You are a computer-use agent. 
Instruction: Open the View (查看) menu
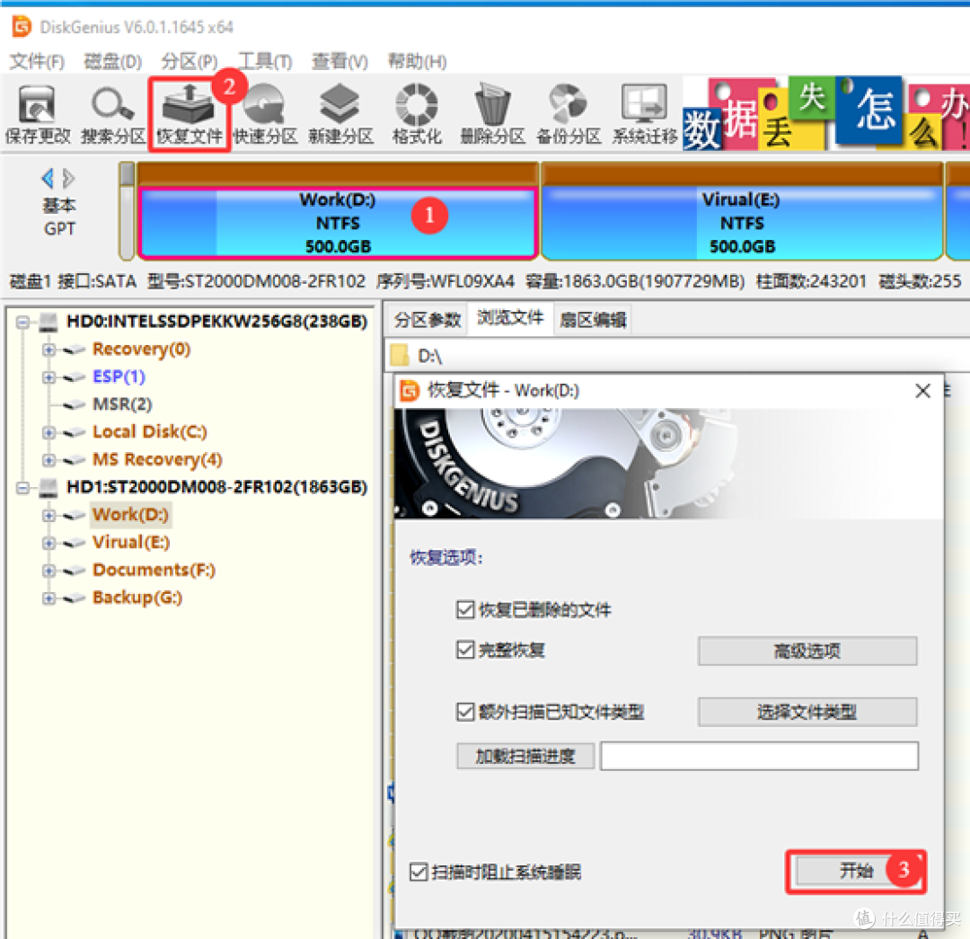pos(339,61)
